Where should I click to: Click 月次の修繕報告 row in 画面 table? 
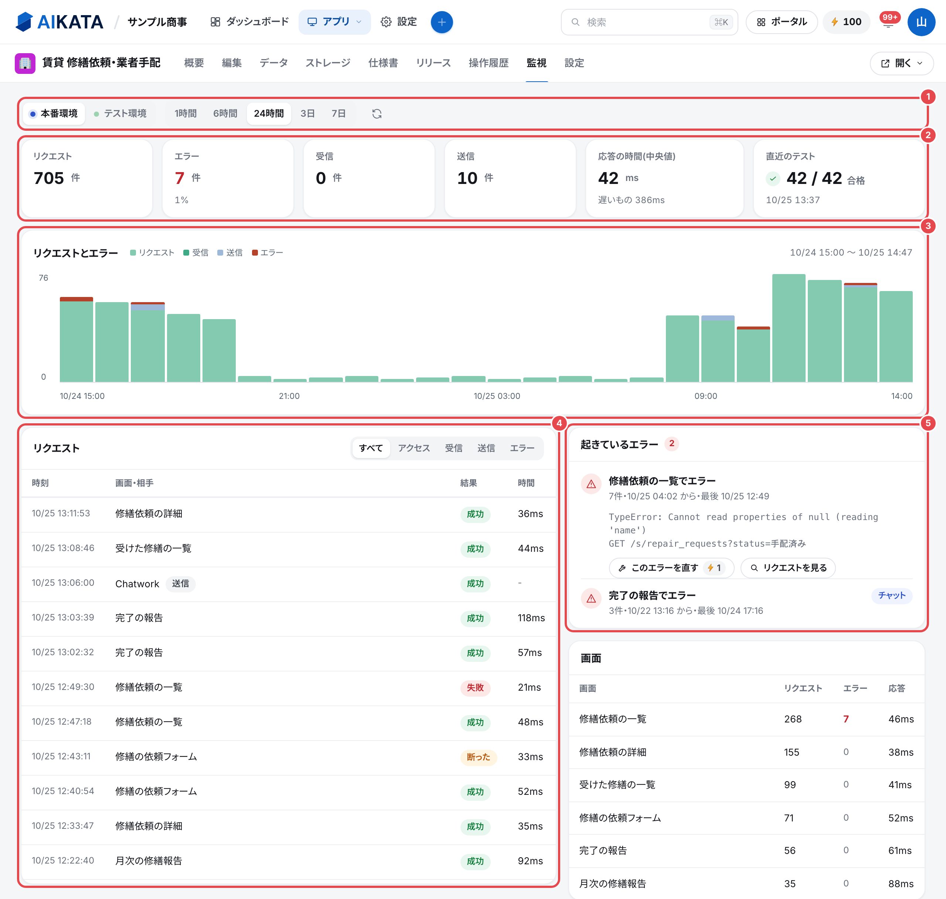[746, 883]
